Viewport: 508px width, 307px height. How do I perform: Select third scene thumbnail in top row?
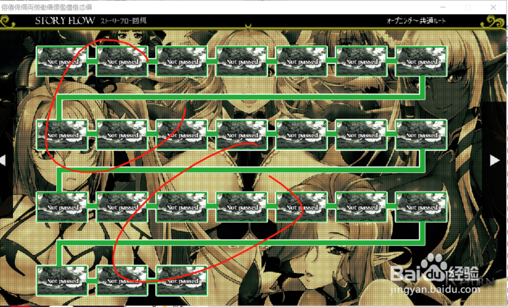[182, 62]
